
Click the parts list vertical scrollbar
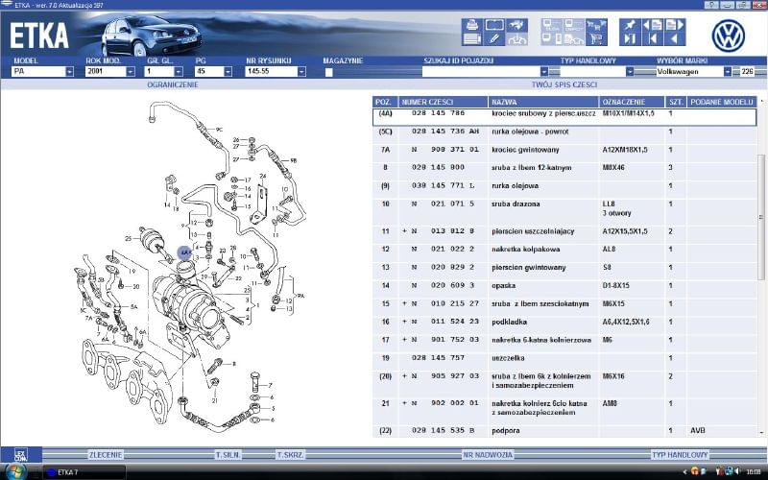[761, 217]
